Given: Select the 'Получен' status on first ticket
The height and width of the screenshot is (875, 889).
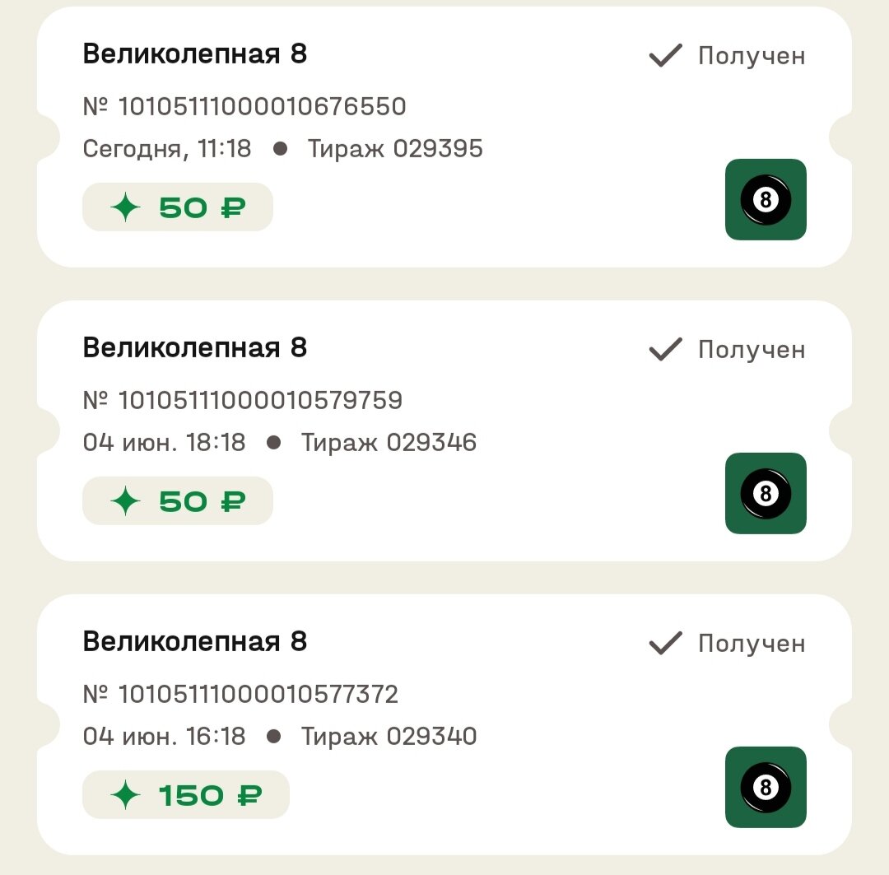Looking at the screenshot, I should click(751, 56).
